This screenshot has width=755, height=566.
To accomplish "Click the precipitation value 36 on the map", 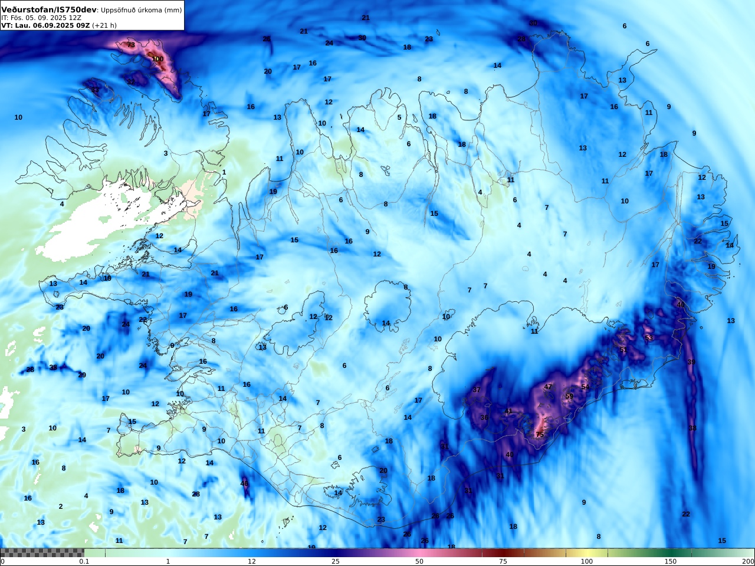I will pyautogui.click(x=484, y=417).
